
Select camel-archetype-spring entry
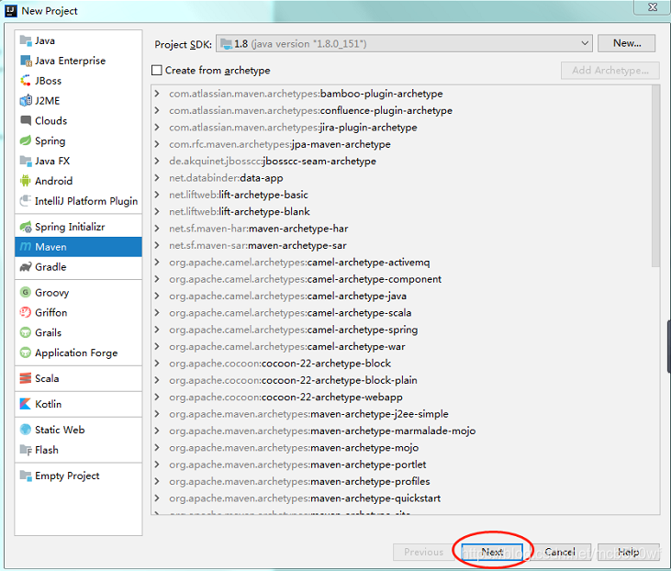[293, 330]
